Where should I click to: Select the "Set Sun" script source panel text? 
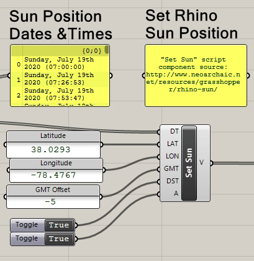point(193,75)
